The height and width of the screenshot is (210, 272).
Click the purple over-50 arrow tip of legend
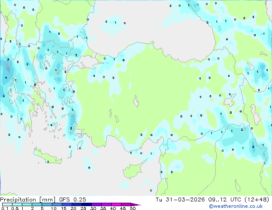point(136,204)
